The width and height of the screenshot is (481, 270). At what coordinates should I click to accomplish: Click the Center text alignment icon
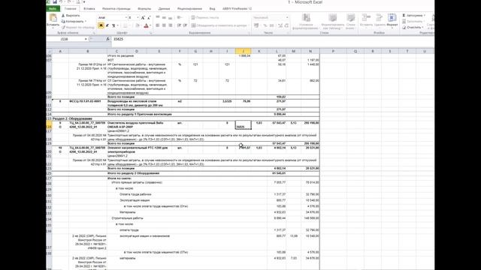click(x=164, y=25)
